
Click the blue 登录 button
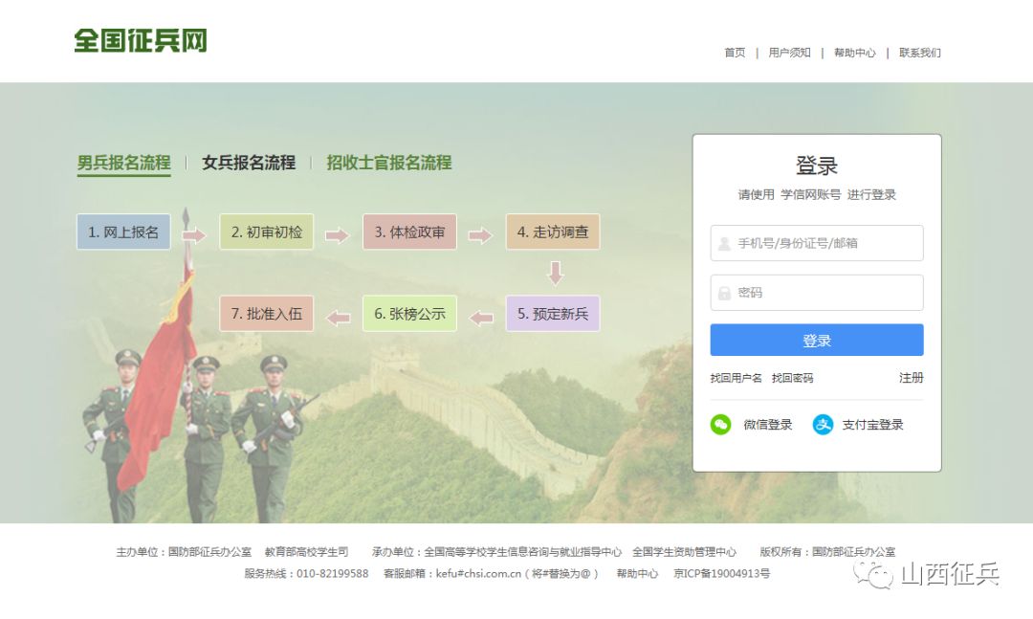(x=816, y=341)
